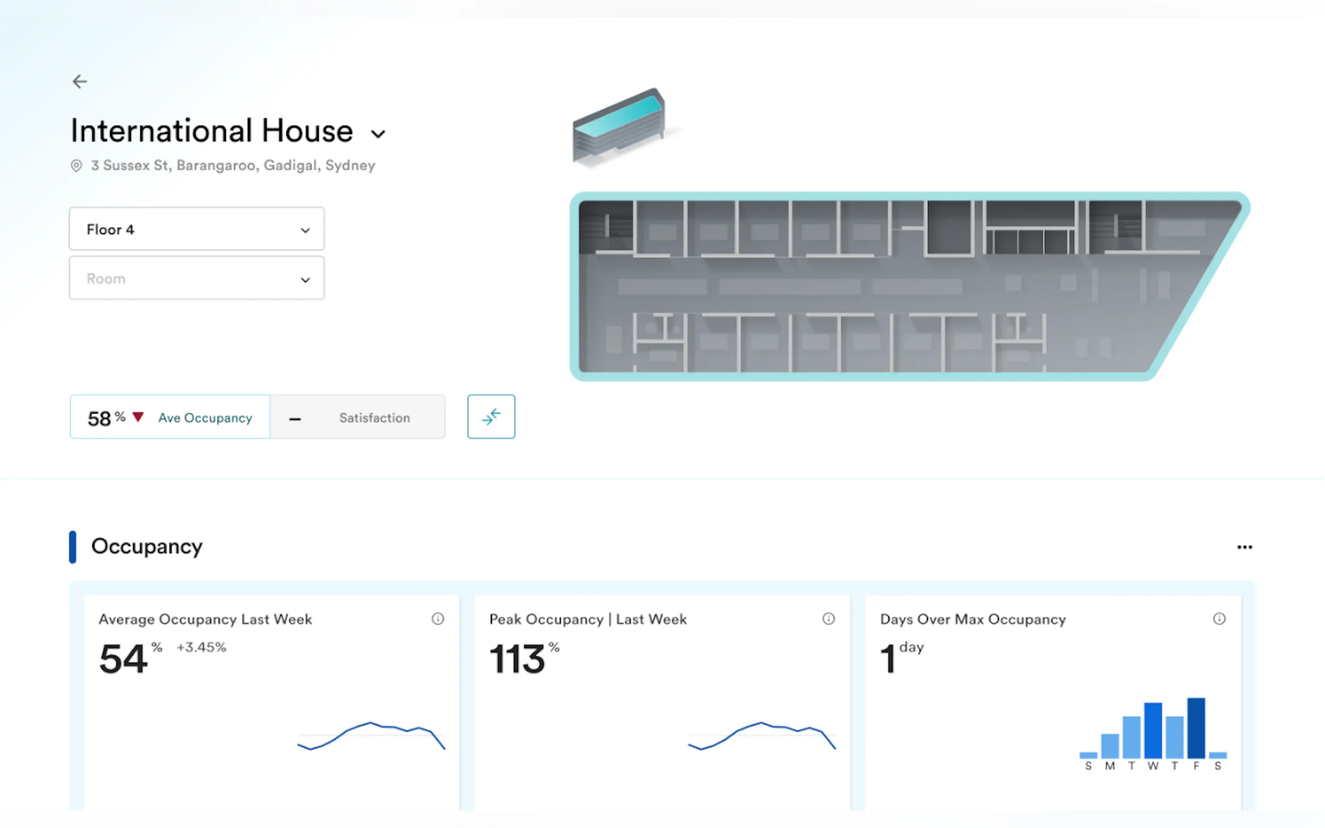The image size is (1325, 828).
Task: Click the location pin icon beside the address
Action: click(76, 165)
